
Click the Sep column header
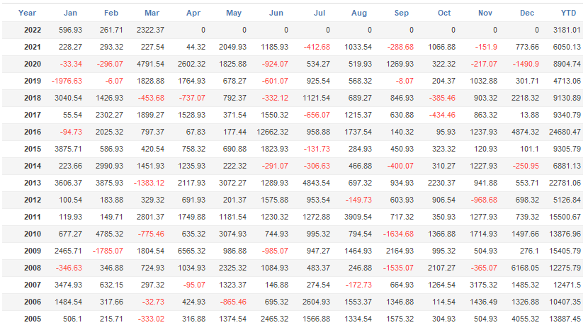[x=402, y=13]
